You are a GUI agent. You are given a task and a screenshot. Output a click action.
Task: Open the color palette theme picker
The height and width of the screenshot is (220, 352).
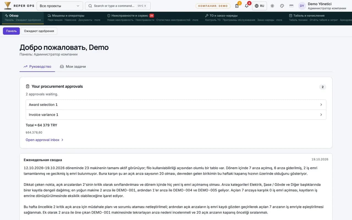tap(282, 6)
